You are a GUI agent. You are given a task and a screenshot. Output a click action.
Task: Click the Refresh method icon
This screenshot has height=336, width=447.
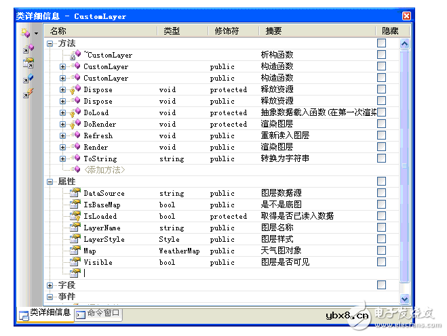point(76,135)
